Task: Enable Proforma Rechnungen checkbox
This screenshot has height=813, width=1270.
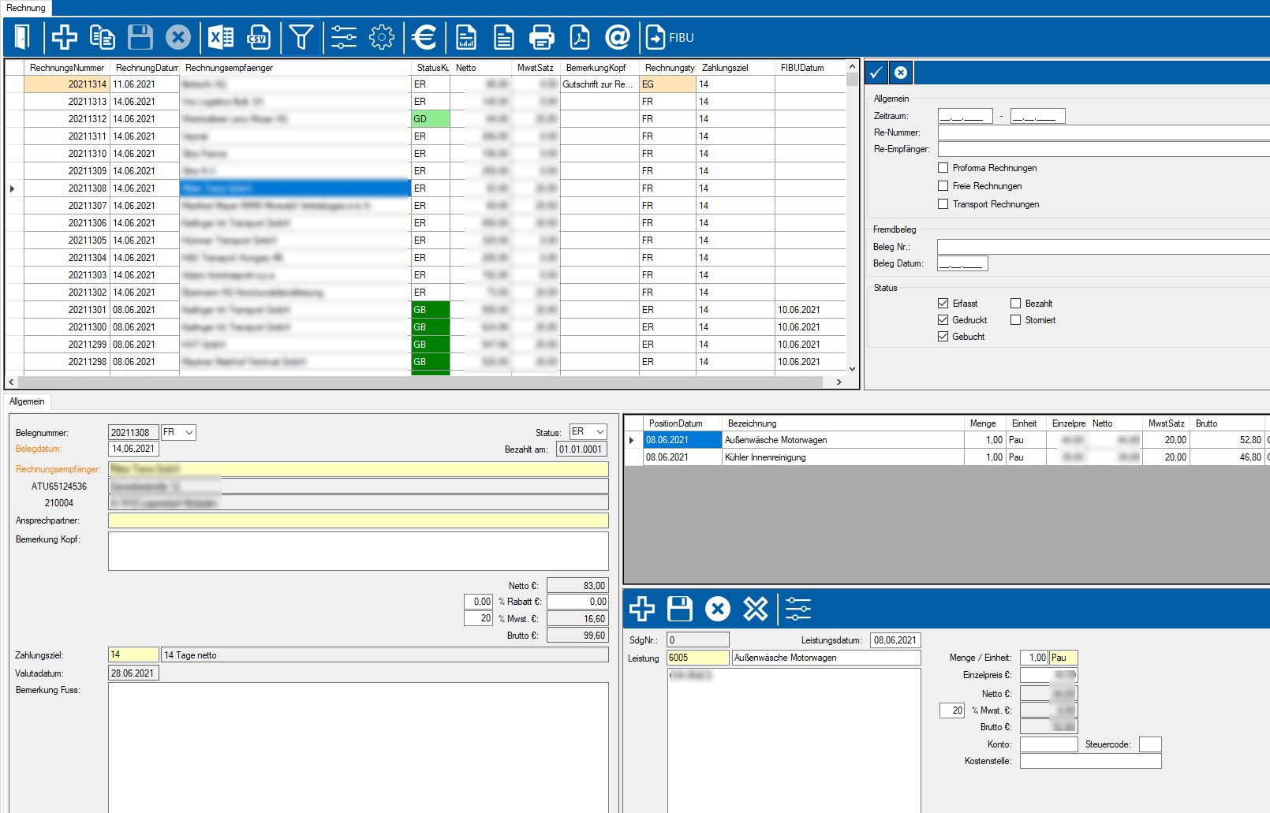Action: coord(943,168)
